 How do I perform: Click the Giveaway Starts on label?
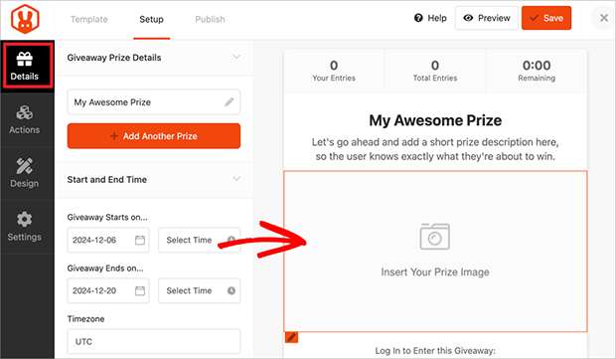pyautogui.click(x=107, y=217)
